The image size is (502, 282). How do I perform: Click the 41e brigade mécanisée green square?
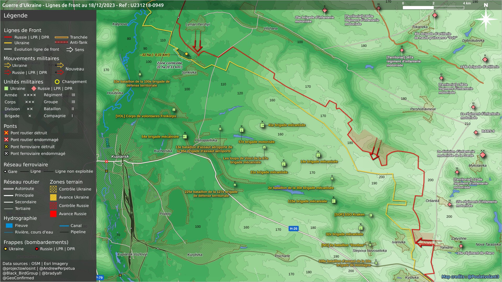[262, 126]
